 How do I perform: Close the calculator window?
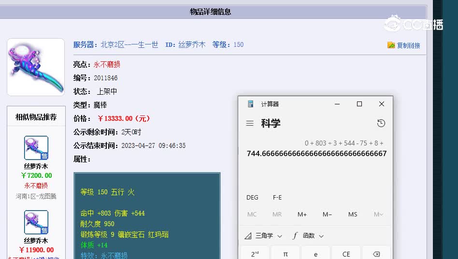pyautogui.click(x=382, y=104)
